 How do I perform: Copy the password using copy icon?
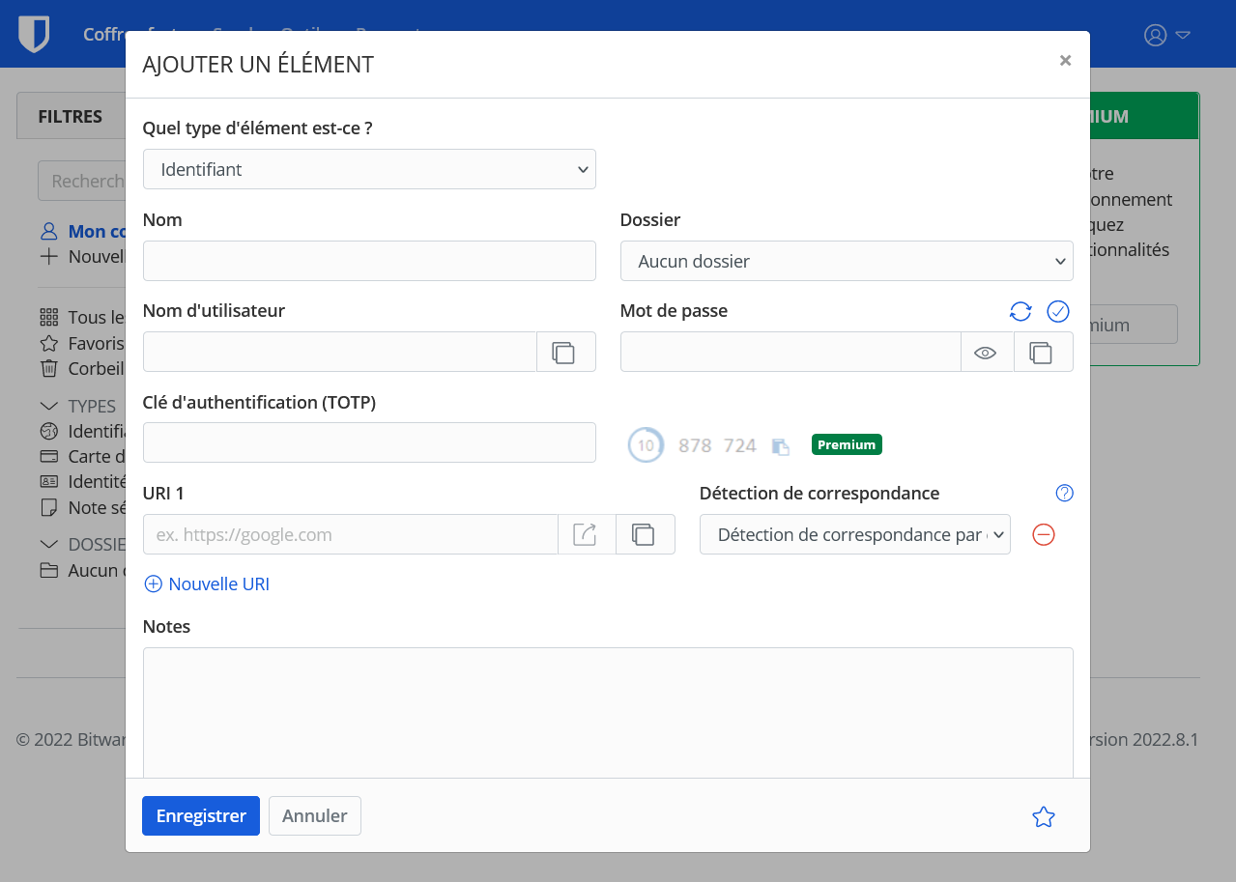point(1042,353)
